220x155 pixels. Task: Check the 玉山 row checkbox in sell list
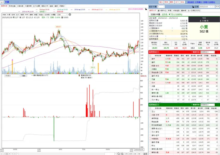tap(150, 111)
